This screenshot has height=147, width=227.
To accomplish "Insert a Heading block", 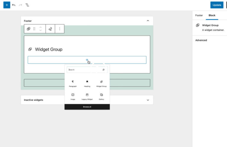I will click(87, 83).
